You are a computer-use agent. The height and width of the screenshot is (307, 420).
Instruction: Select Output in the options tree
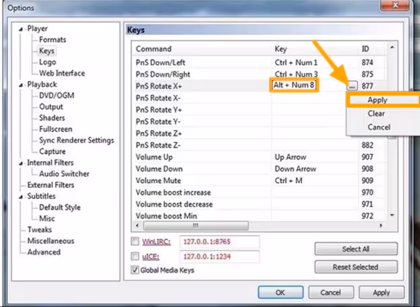[51, 106]
